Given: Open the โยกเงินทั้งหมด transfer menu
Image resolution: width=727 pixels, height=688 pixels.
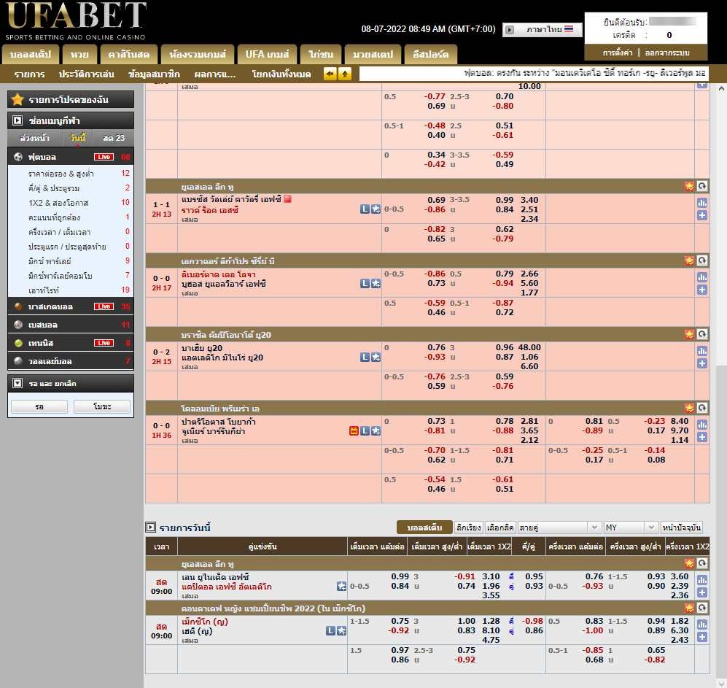Looking at the screenshot, I should pos(281,74).
